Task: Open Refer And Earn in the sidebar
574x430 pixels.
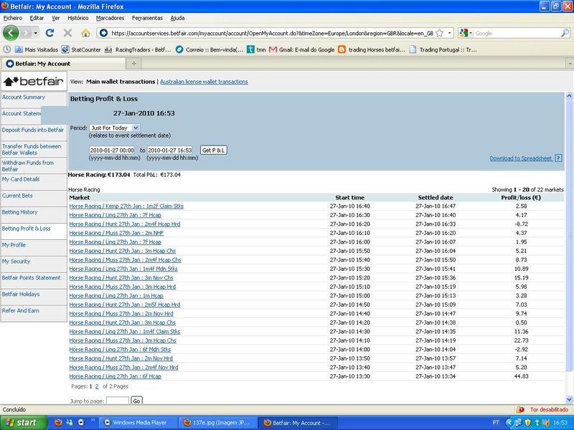Action: click(21, 310)
